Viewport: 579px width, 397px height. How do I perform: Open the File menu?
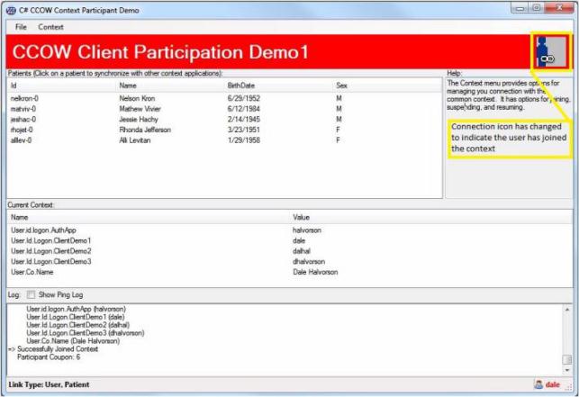(21, 27)
